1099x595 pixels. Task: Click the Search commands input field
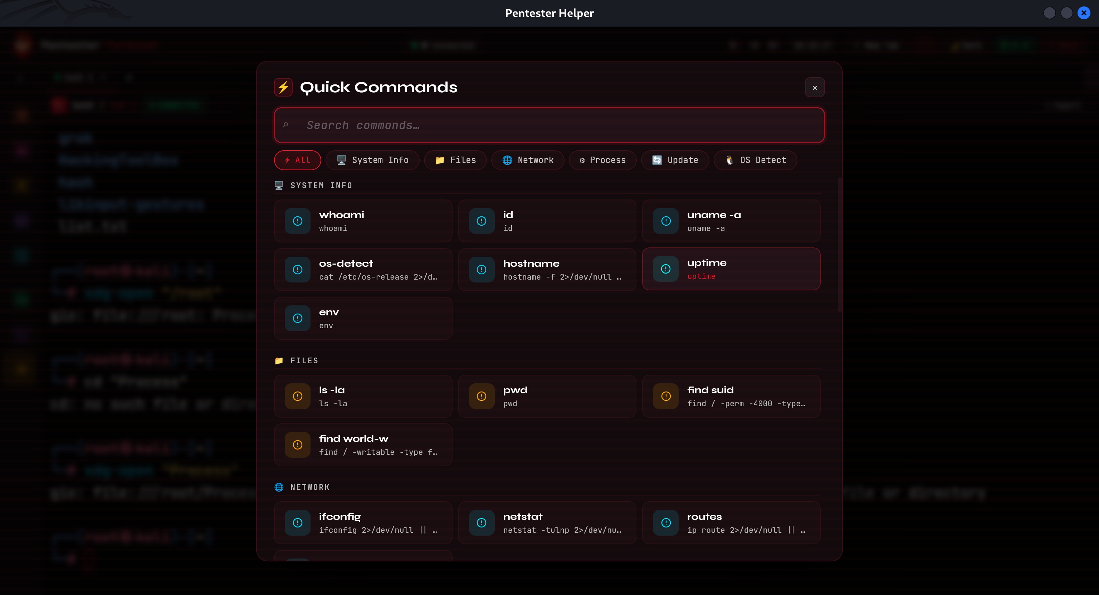point(549,125)
